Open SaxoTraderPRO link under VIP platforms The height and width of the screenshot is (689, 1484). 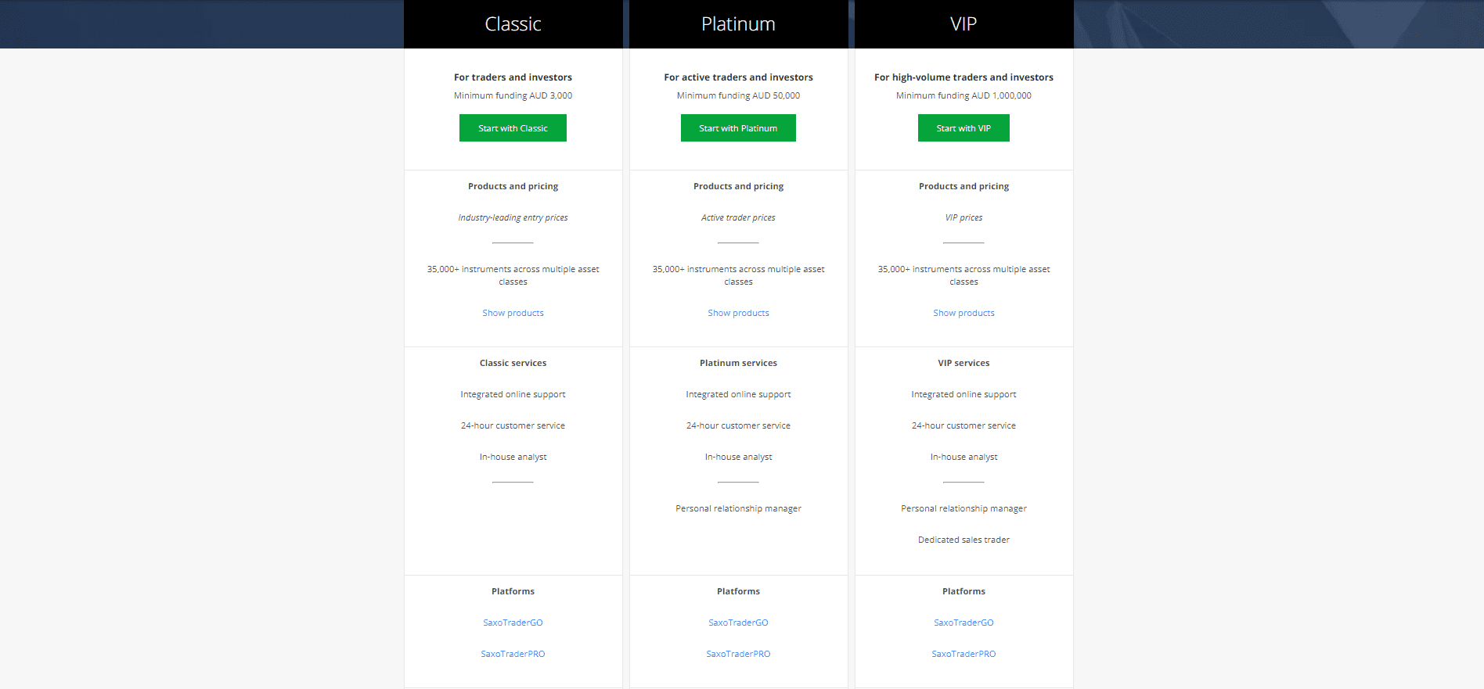(x=964, y=654)
